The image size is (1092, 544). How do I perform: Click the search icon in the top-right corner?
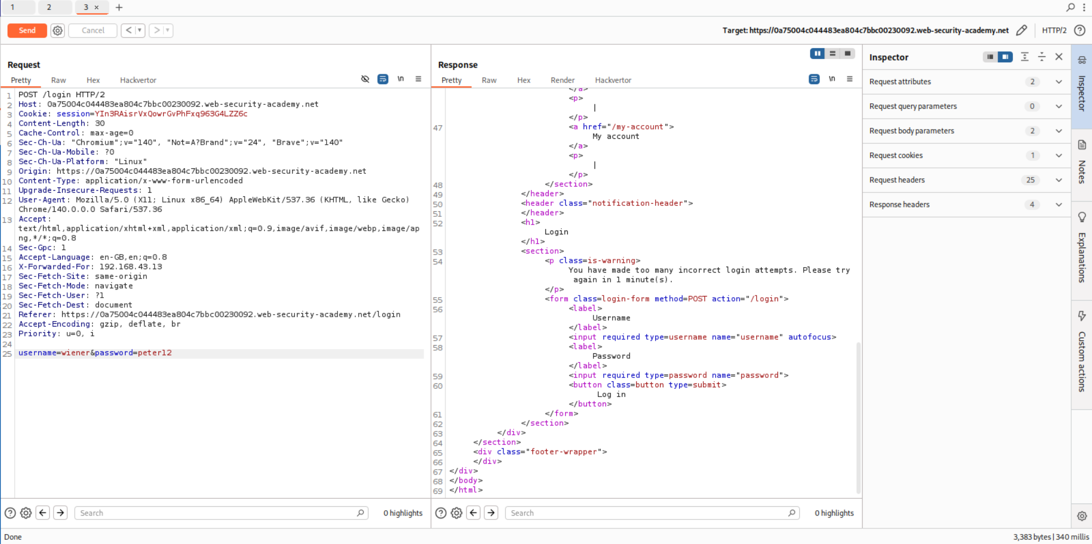(x=1070, y=8)
